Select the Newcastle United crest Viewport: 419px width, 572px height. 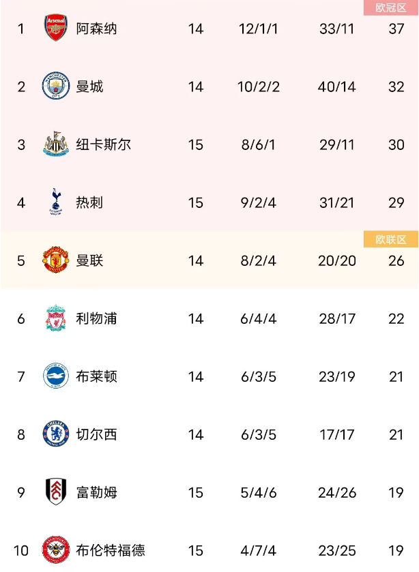56,145
